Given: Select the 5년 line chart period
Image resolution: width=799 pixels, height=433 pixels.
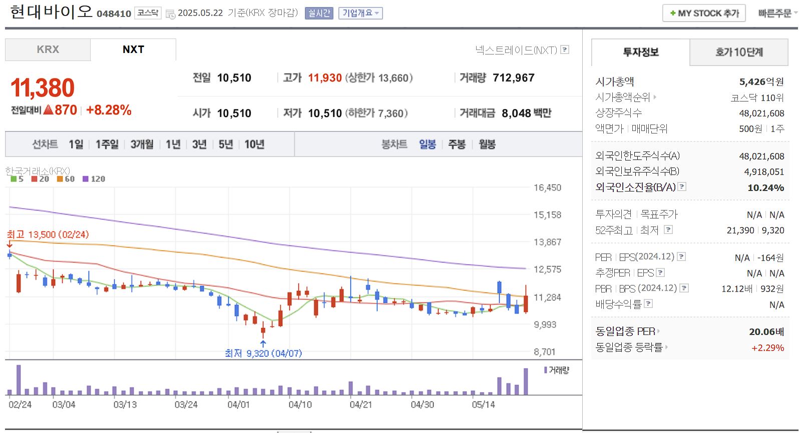Looking at the screenshot, I should [x=226, y=144].
